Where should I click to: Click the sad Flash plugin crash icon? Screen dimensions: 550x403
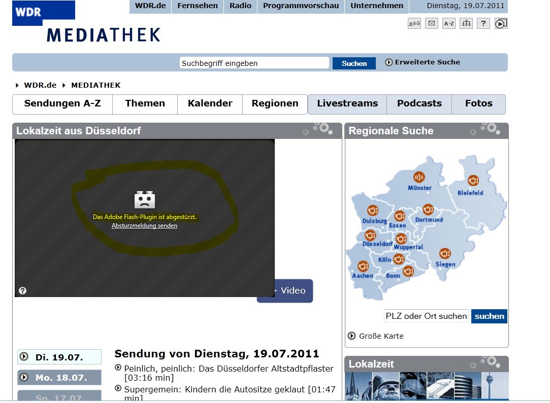[x=145, y=200]
